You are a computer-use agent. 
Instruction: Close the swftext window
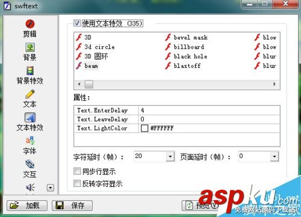coord(285,4)
